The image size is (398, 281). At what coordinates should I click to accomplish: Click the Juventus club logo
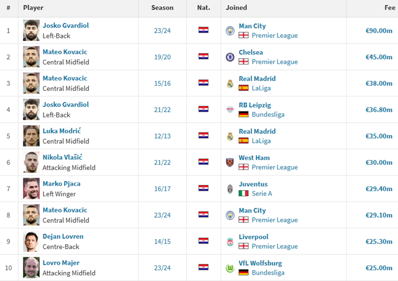[x=230, y=189]
